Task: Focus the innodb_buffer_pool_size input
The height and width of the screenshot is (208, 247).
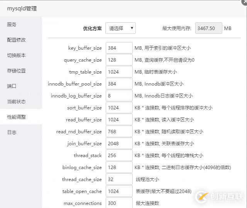Action: click(119, 84)
